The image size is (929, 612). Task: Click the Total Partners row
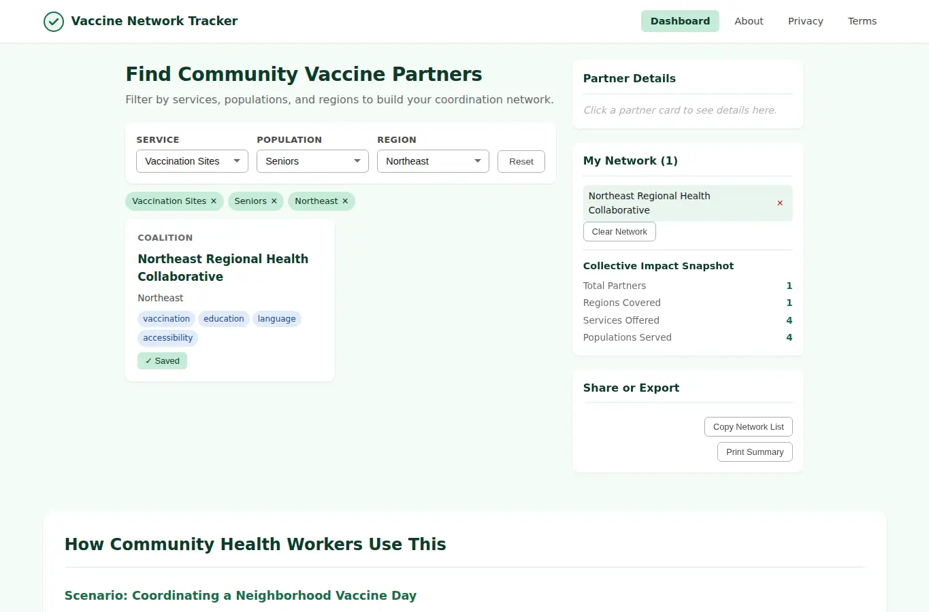[x=688, y=286]
